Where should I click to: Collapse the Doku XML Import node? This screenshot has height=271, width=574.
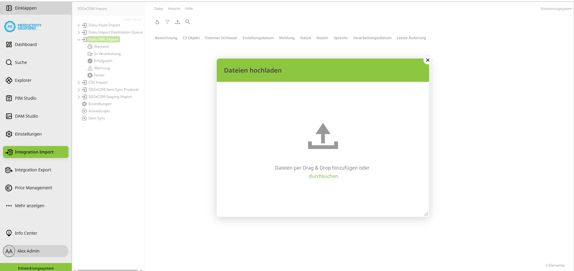point(79,39)
